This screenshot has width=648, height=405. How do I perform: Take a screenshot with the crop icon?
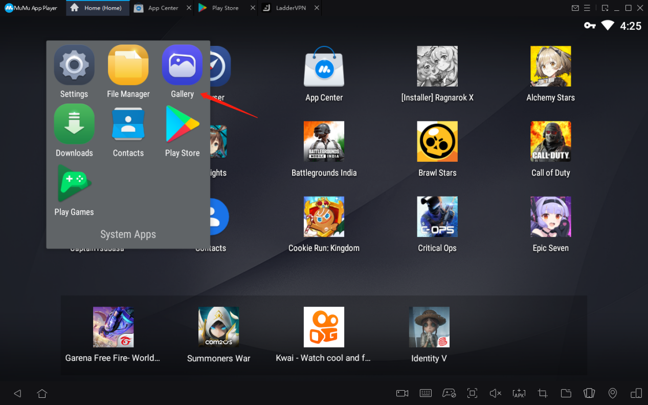point(543,393)
